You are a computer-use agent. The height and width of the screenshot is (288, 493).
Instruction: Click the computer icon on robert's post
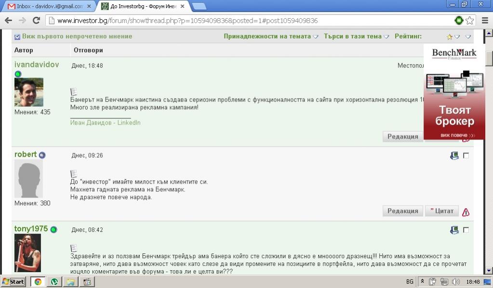click(x=454, y=156)
